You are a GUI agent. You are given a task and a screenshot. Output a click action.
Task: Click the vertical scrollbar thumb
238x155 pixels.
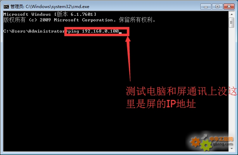pyautogui.click(x=232, y=22)
